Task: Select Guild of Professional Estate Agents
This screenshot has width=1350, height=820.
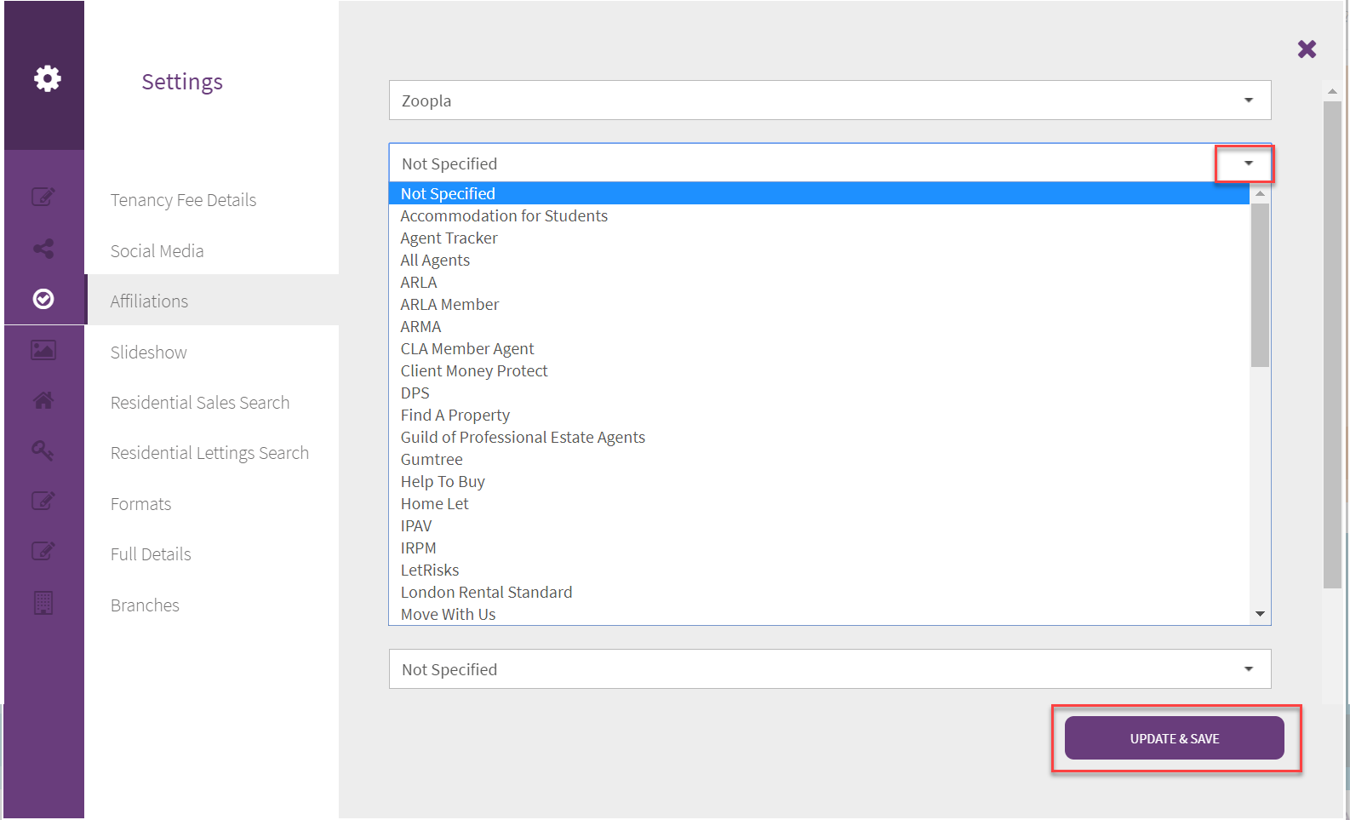Action: (x=819, y=437)
